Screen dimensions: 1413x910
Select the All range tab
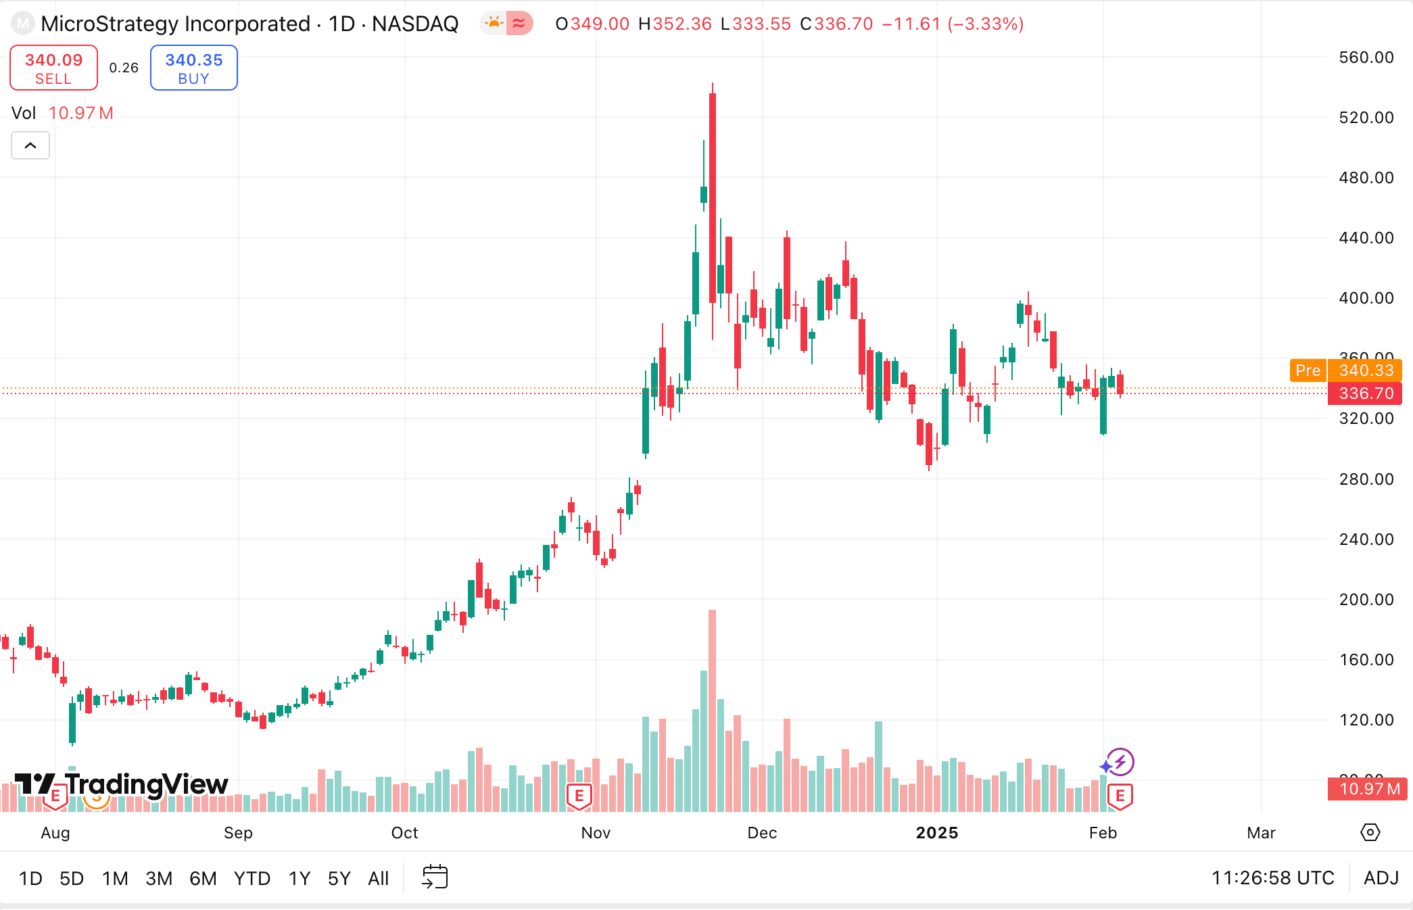[x=379, y=878]
